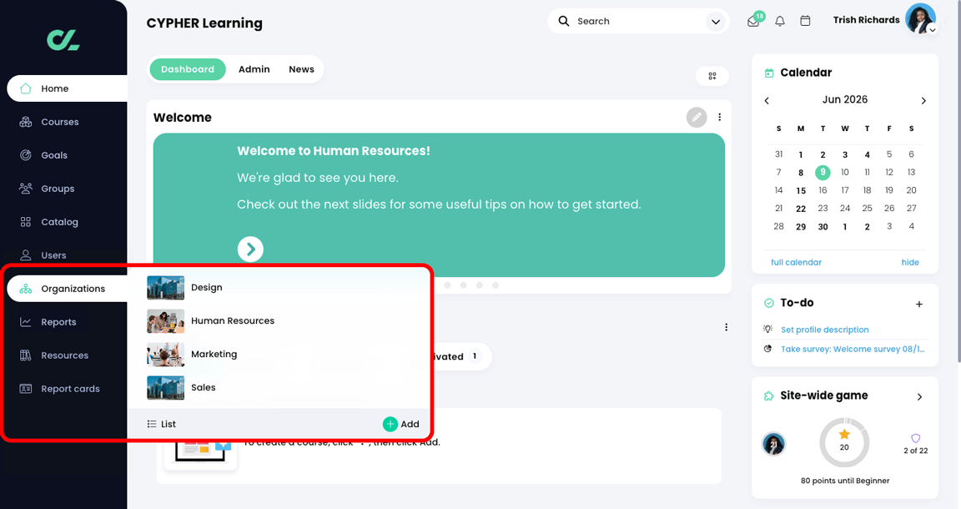Open the calendar icon in the top bar
The image size is (961, 509).
[x=805, y=21]
